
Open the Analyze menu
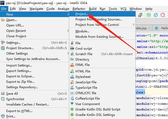63,9
